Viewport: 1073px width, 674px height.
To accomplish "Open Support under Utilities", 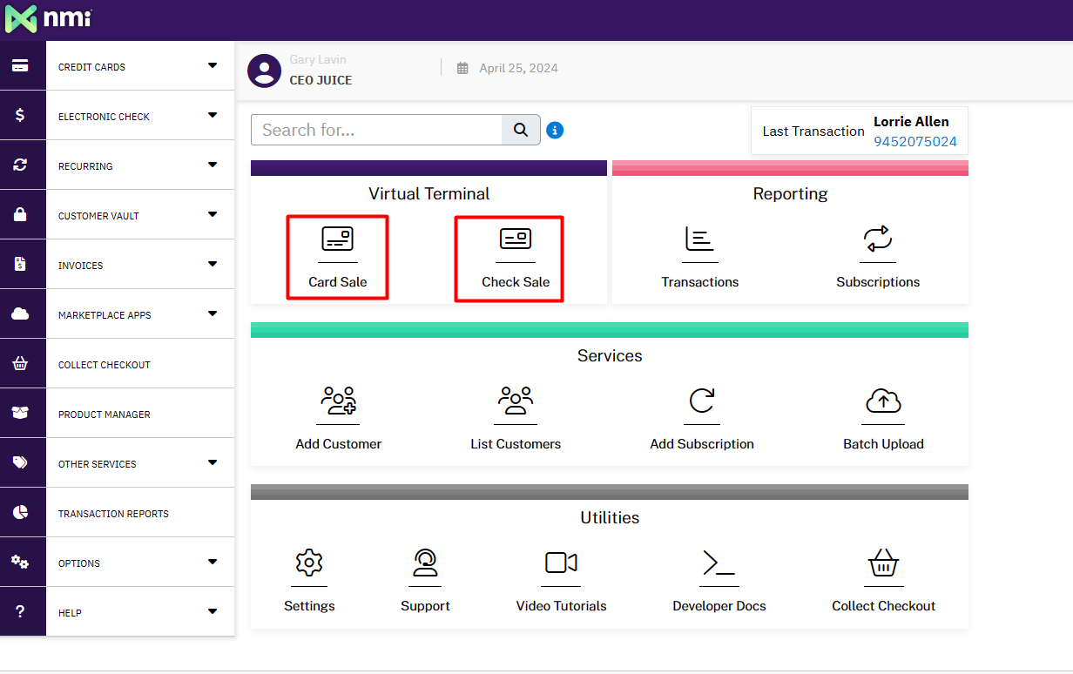I will 425,581.
